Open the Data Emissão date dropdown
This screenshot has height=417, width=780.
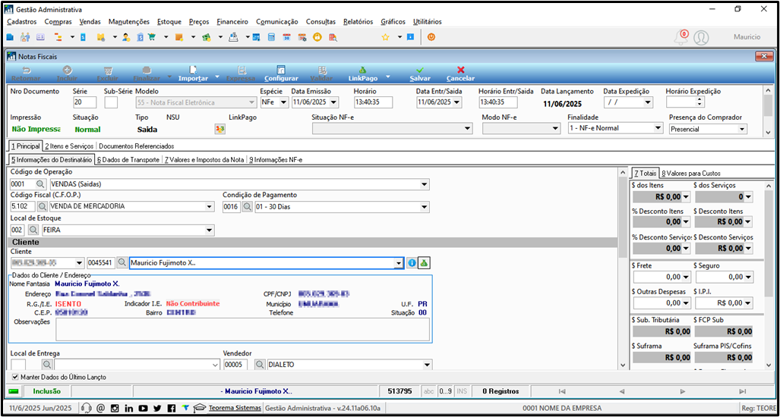(x=333, y=102)
